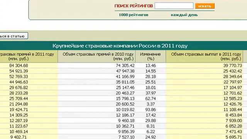
Task: Select the 12 287.19 cell
Action: coord(19,120)
